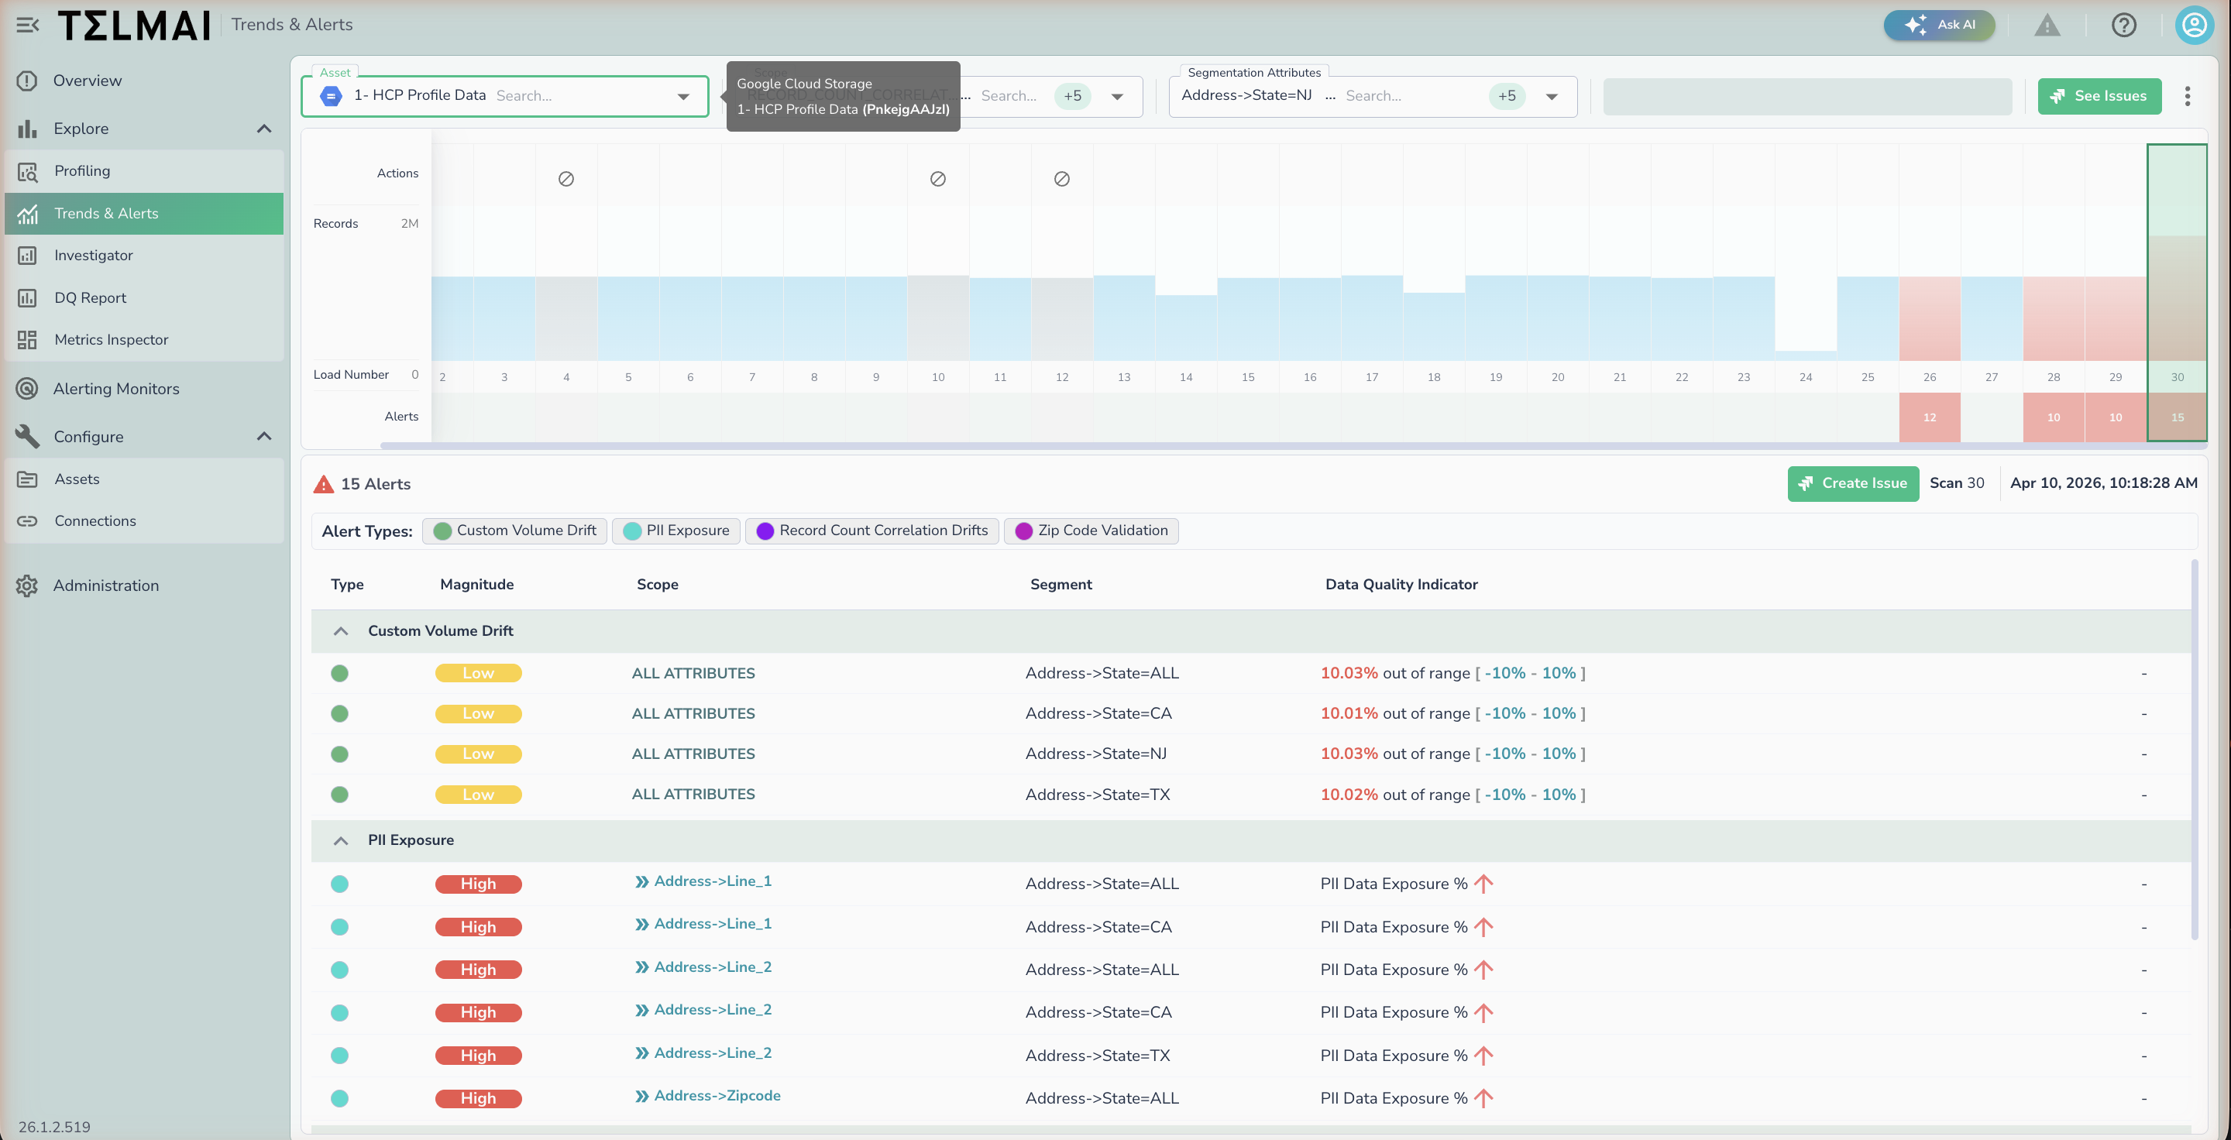Toggle the PII Exposure alert filter chip

click(x=675, y=531)
